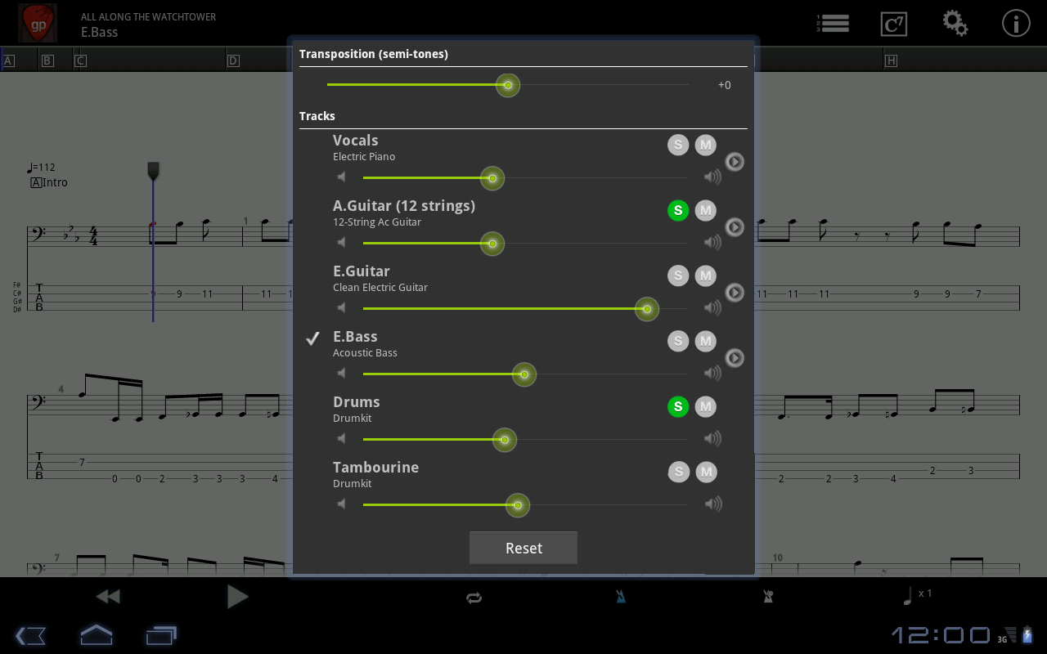1047x654 pixels.
Task: Solo the E.Bass track
Action: (678, 341)
